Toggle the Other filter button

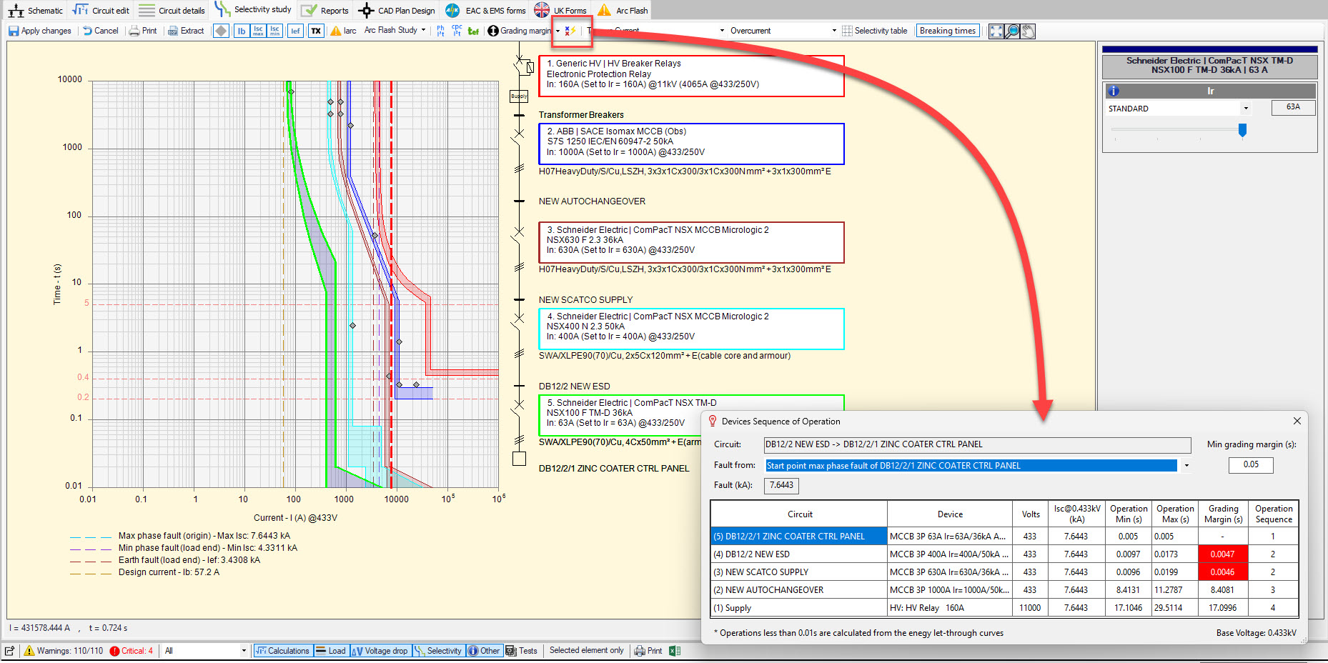[484, 651]
